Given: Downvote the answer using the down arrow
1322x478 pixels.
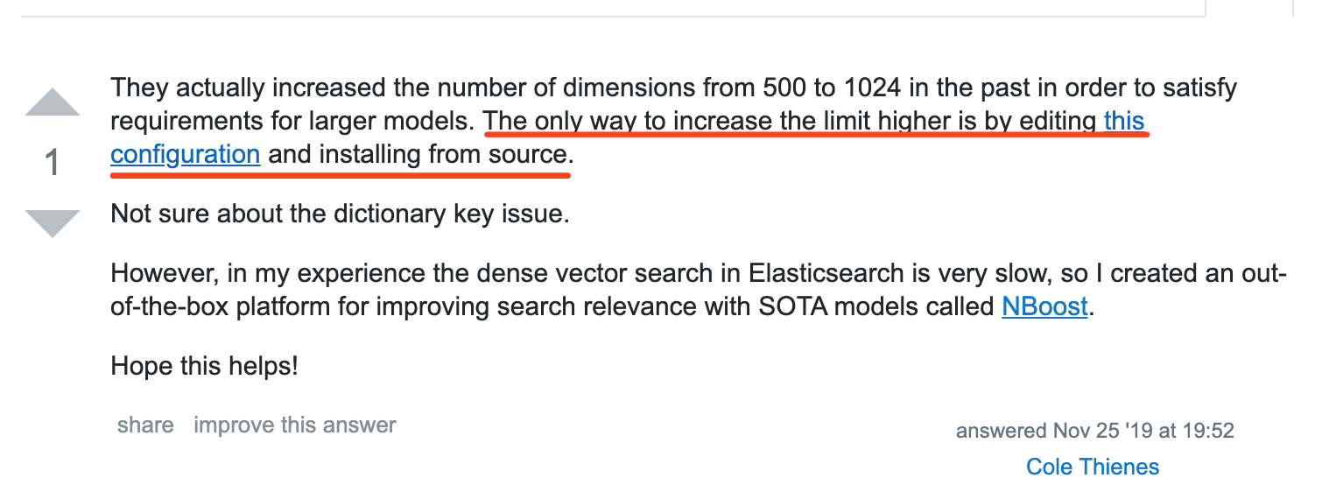Looking at the screenshot, I should click(x=53, y=223).
